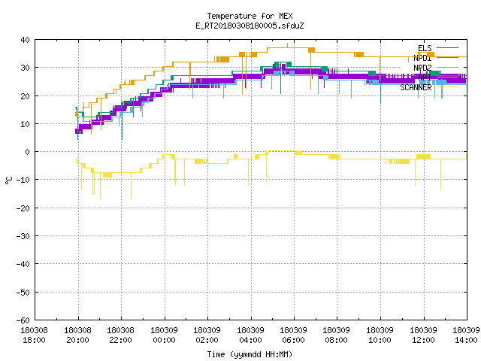
Task: Click the y-axis label -60
Action: [x=23, y=320]
